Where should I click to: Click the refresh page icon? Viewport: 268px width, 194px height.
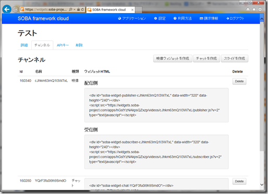coord(82,9)
